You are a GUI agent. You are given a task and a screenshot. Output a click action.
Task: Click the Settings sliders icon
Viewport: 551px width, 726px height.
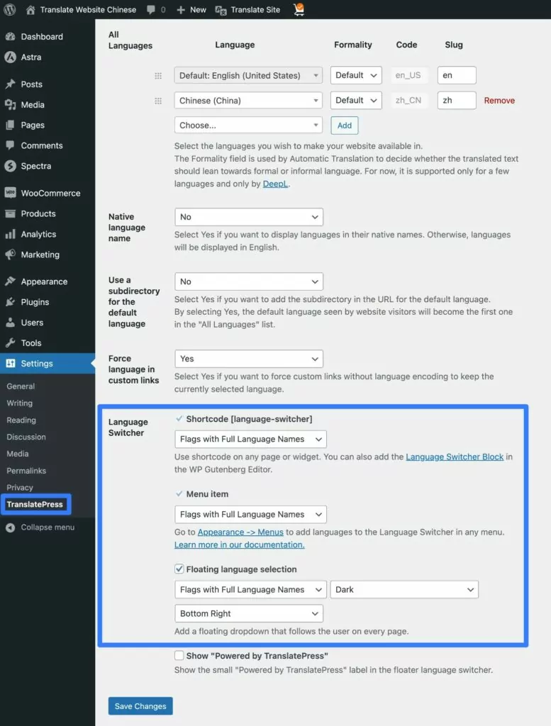point(10,363)
